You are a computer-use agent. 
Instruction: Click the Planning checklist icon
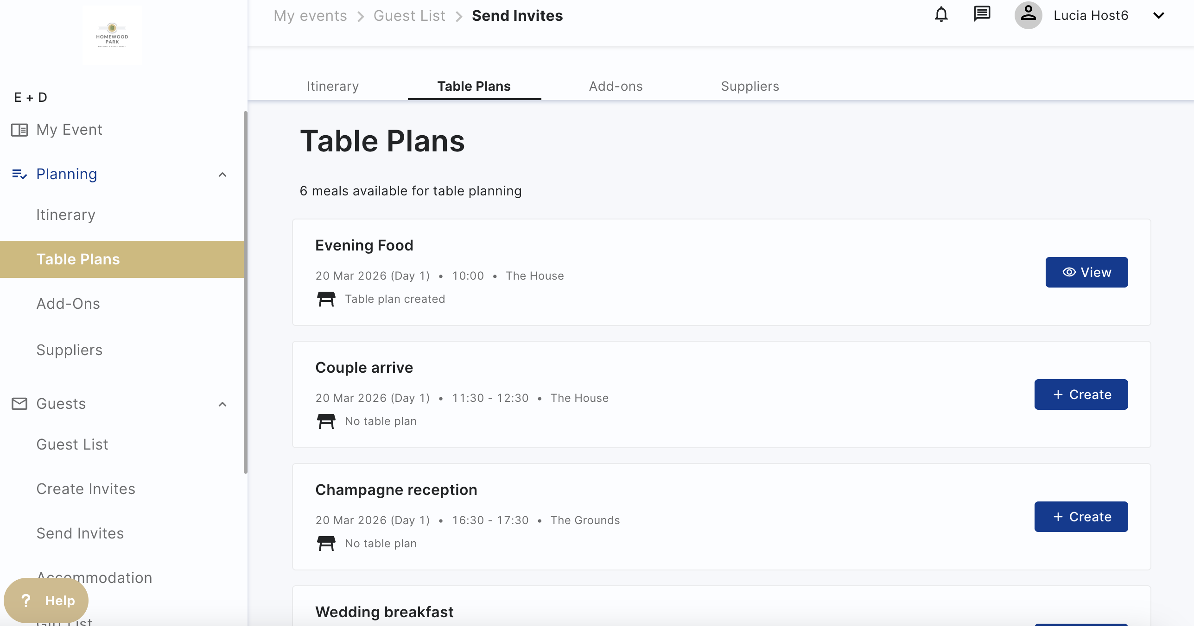coord(19,174)
